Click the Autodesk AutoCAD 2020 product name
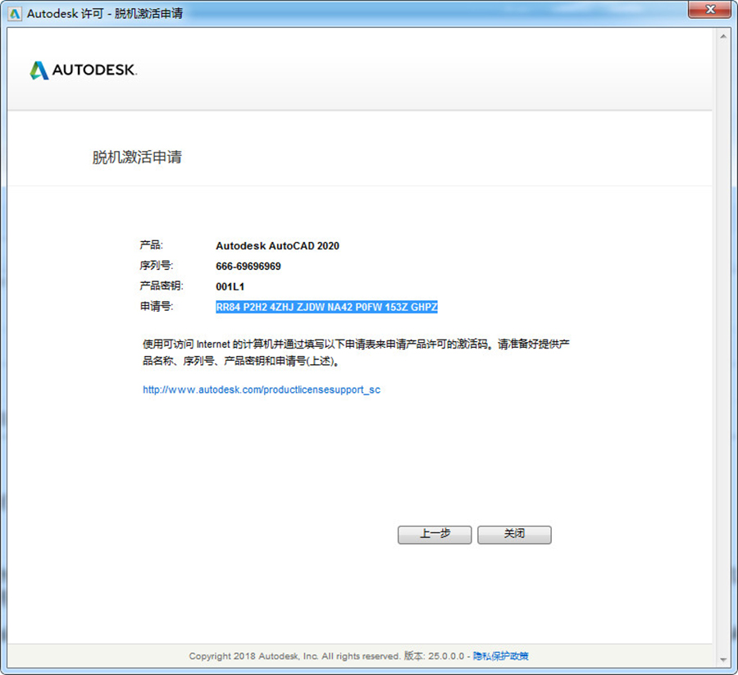 [x=278, y=246]
